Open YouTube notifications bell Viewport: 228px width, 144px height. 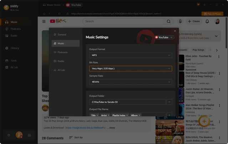click(207, 21)
